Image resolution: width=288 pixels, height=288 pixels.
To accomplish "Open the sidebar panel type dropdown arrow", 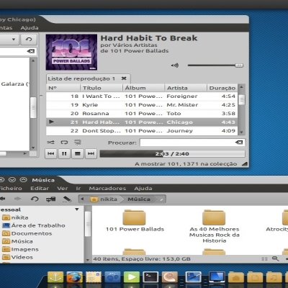I will pyautogui.click(x=77, y=210).
